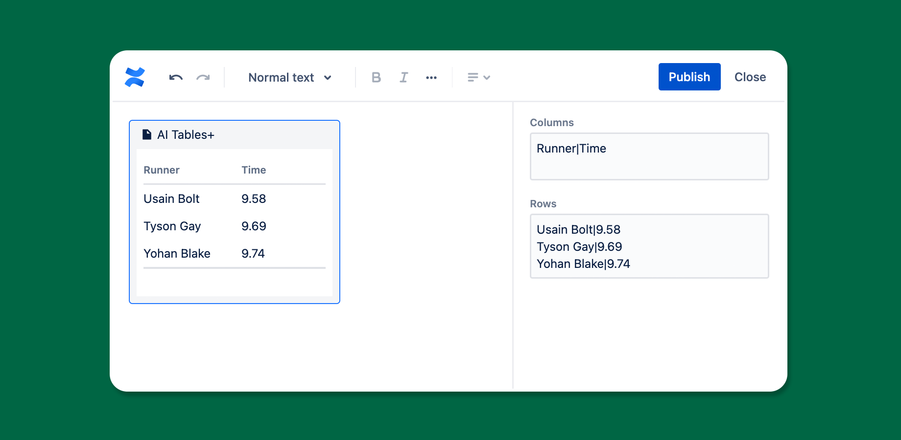Image resolution: width=901 pixels, height=440 pixels.
Task: Close the editor
Action: [x=750, y=77]
